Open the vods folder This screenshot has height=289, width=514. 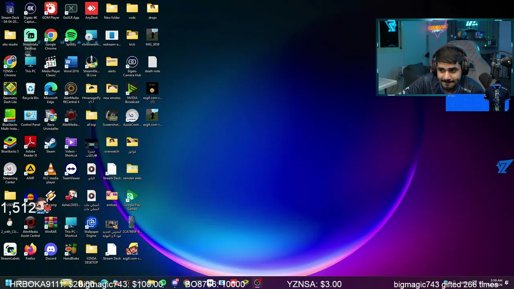[x=132, y=11]
